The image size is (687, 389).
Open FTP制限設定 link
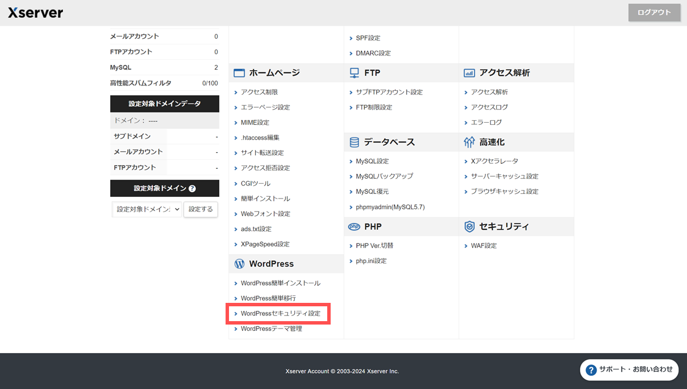374,107
